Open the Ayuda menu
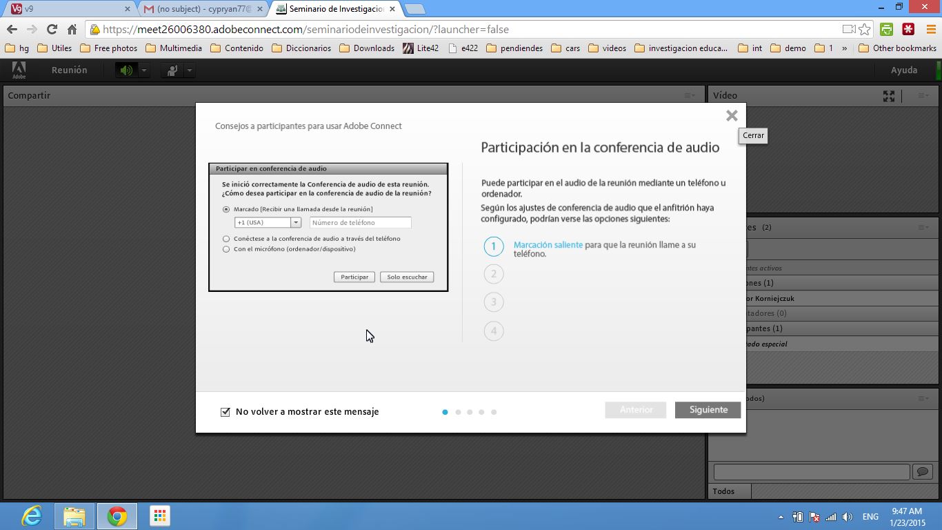This screenshot has width=942, height=530. pyautogui.click(x=904, y=70)
